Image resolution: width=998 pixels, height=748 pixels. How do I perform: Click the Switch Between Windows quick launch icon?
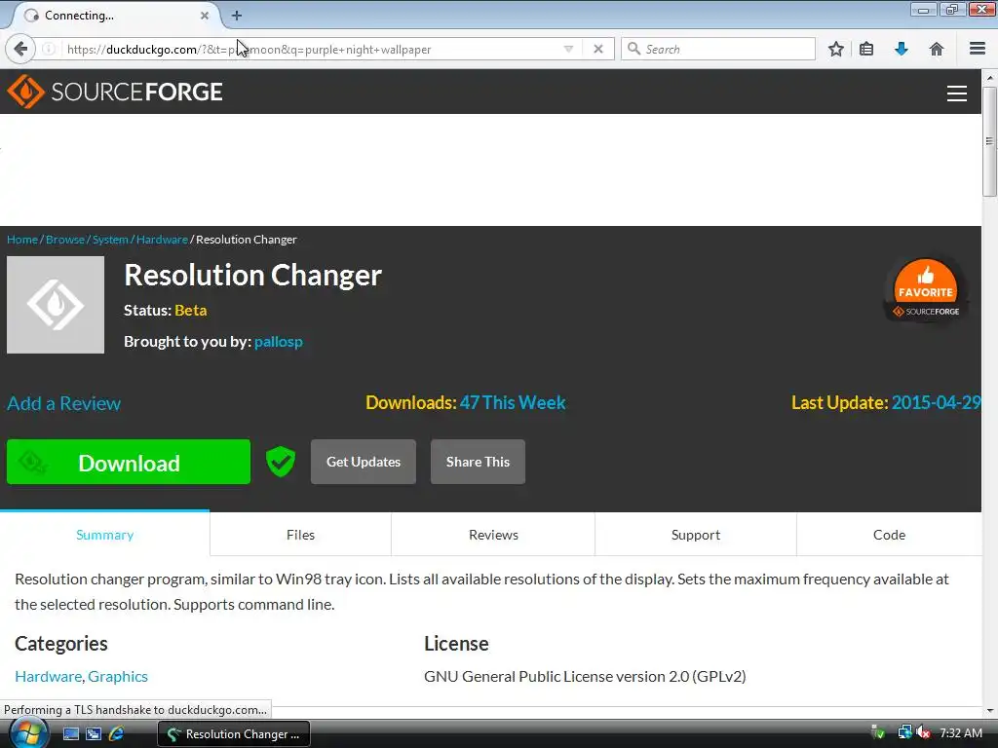coord(94,734)
